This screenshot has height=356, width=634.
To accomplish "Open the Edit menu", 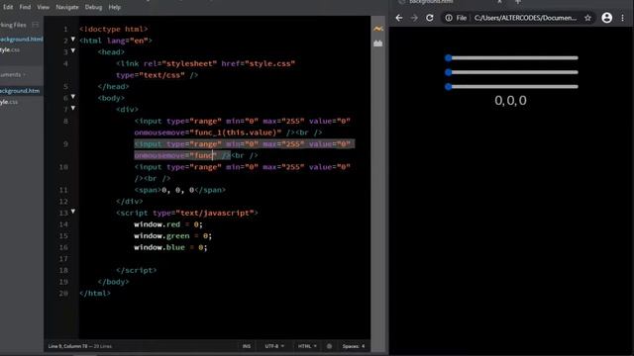I will [8, 7].
